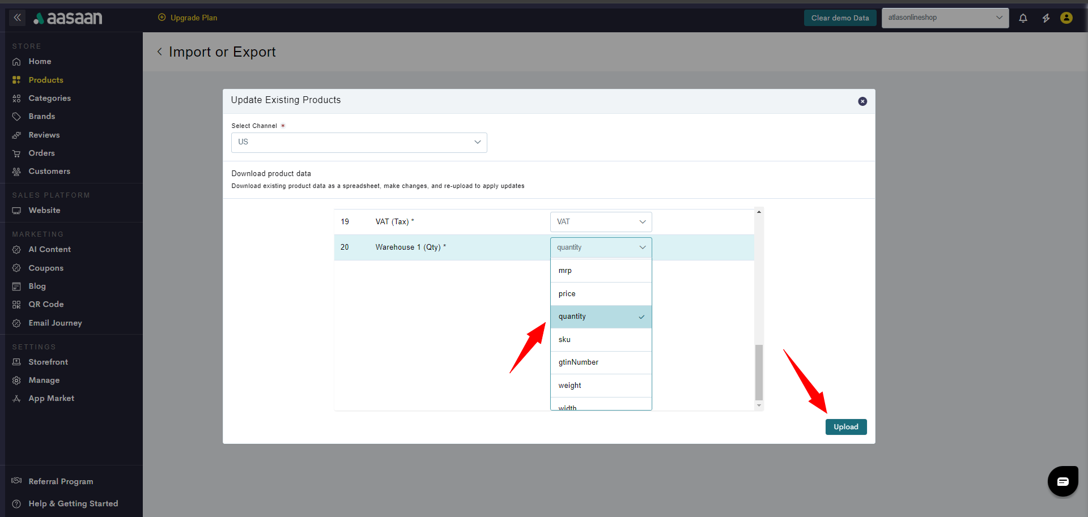Pick the checked quantity option
This screenshot has width=1088, height=517.
601,317
